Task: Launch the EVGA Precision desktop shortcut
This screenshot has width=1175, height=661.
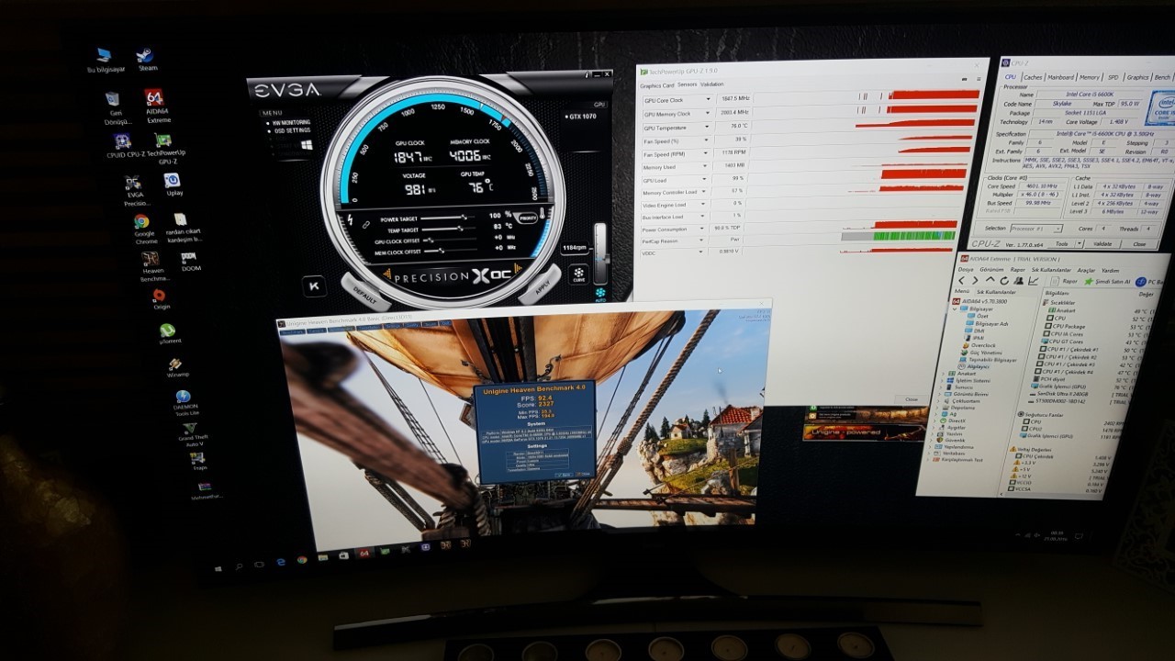Action: (x=135, y=192)
